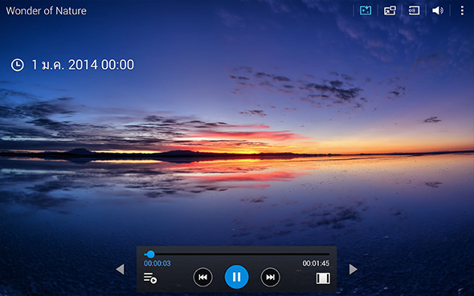Pause the video with the blue button
Screen dimensions: 474x296
pyautogui.click(x=236, y=277)
